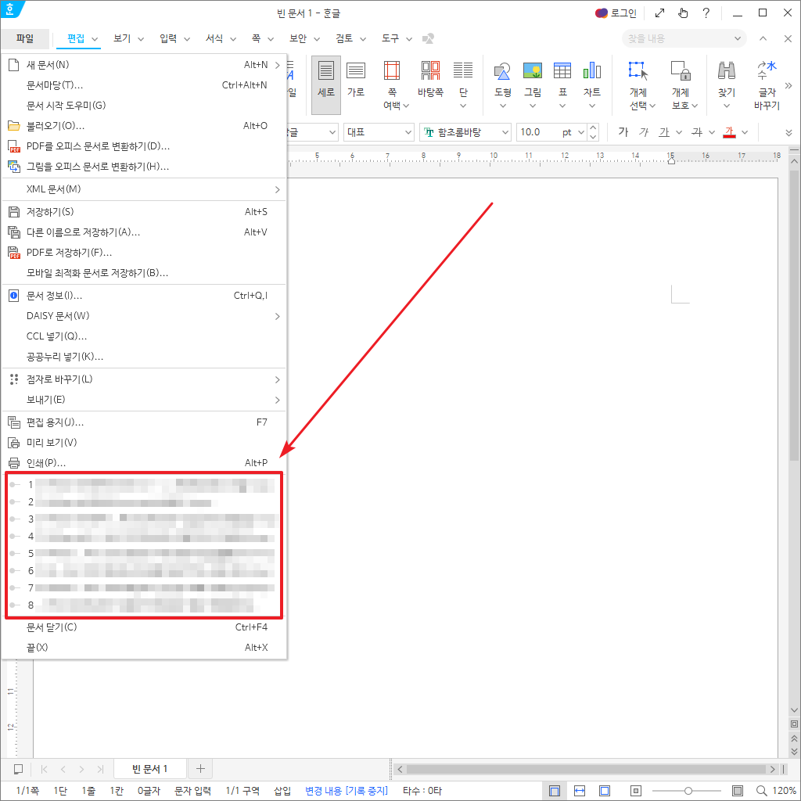Open the font size unit pt dropdown

coord(580,132)
